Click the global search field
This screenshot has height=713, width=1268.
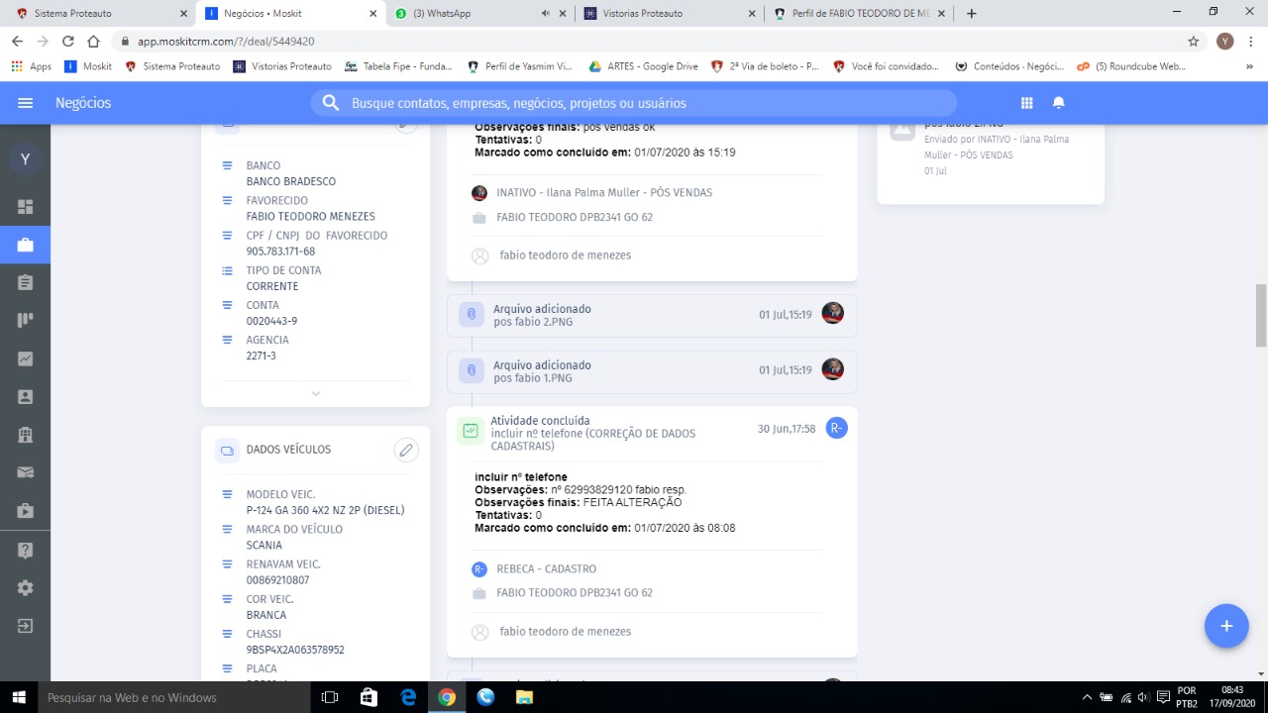click(x=634, y=103)
